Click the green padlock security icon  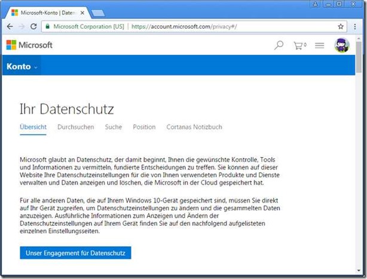coord(47,26)
